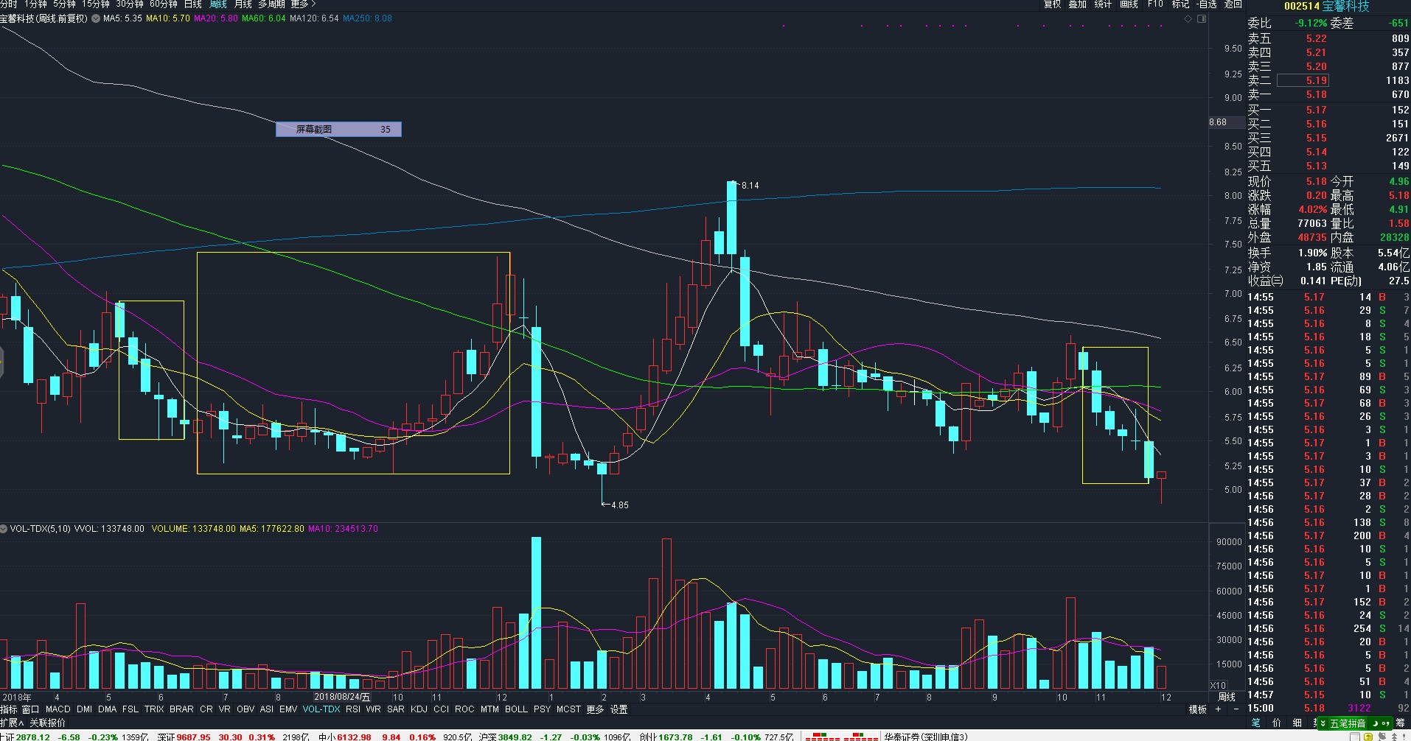Click -自选 to remove from watchlist

(1206, 4)
